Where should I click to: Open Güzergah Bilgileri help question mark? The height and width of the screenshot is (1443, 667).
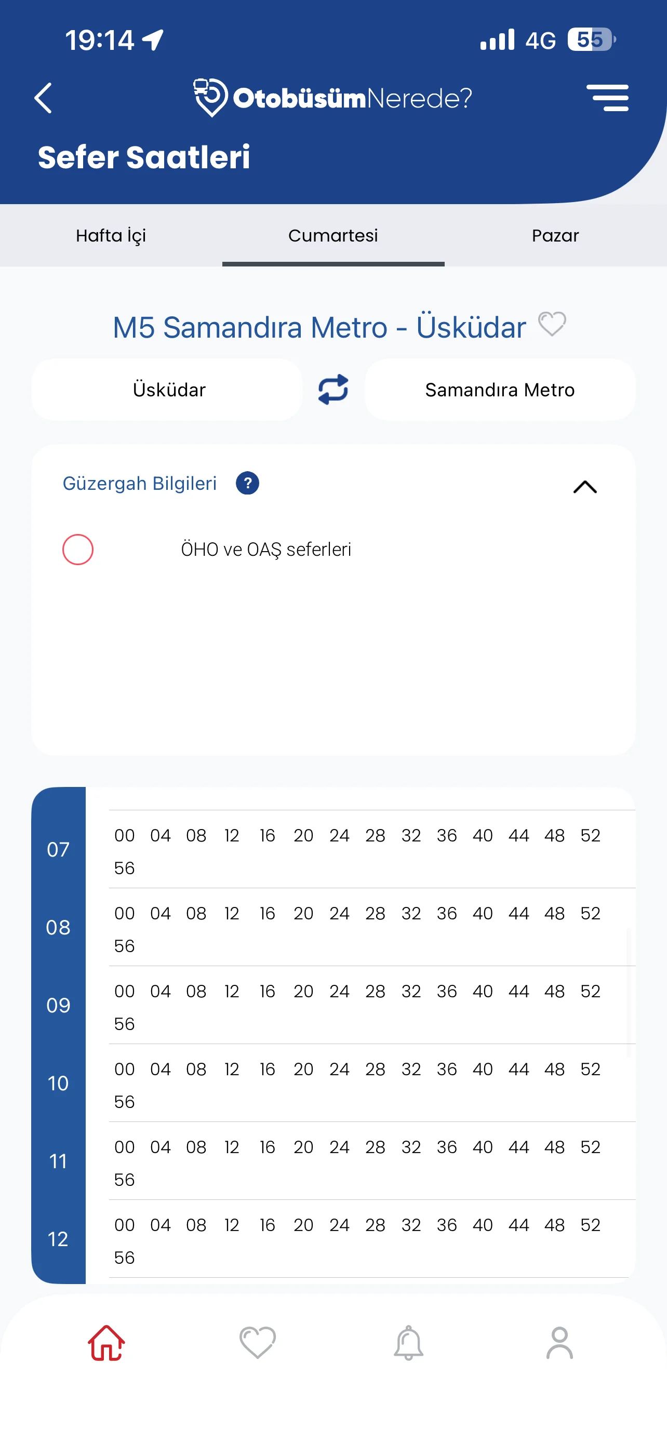tap(247, 483)
